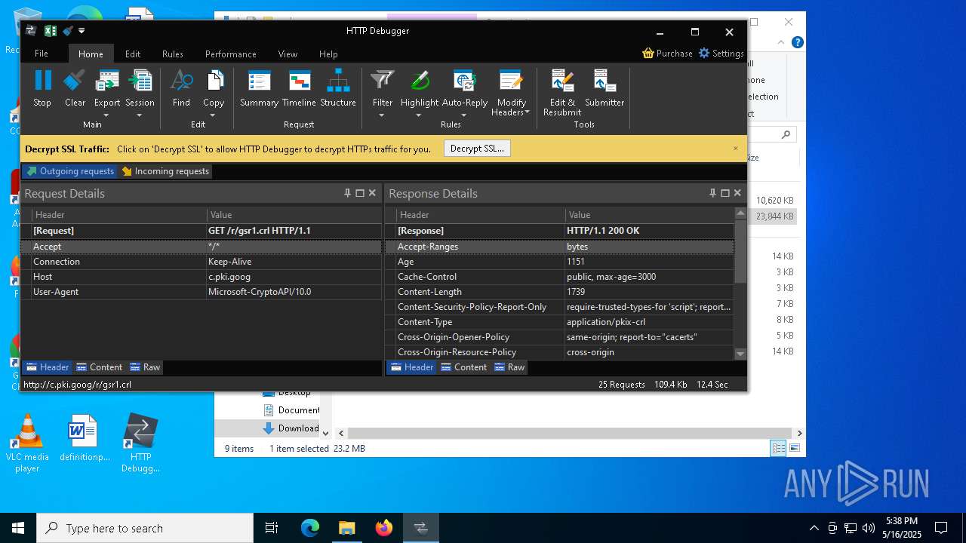Switch Response Details to Raw tab
This screenshot has height=543, width=966.
tap(509, 367)
